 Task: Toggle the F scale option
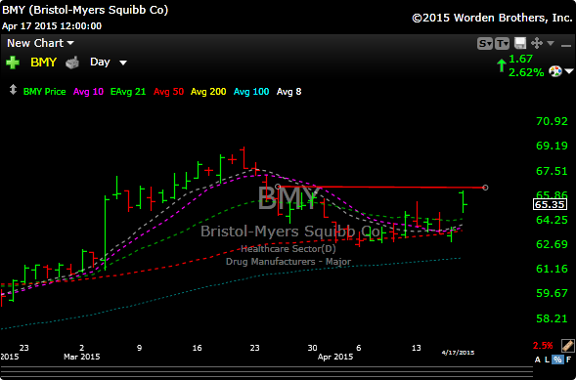click(568, 359)
